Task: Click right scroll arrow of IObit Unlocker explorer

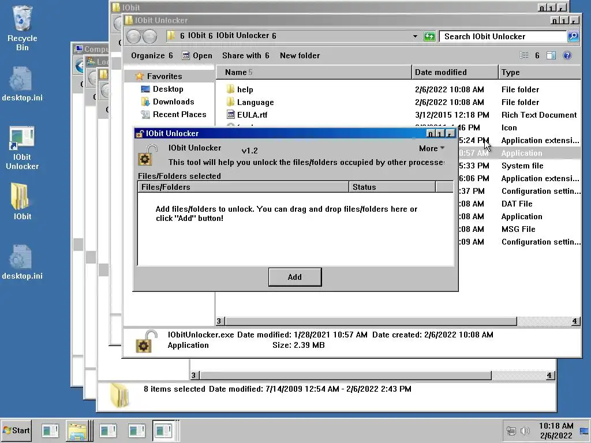Action: coord(574,321)
